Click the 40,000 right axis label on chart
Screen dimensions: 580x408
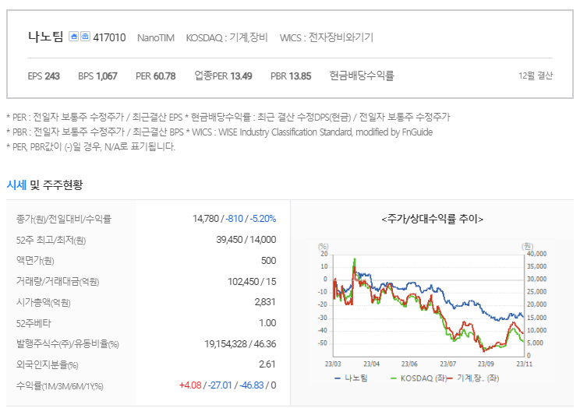(536, 254)
